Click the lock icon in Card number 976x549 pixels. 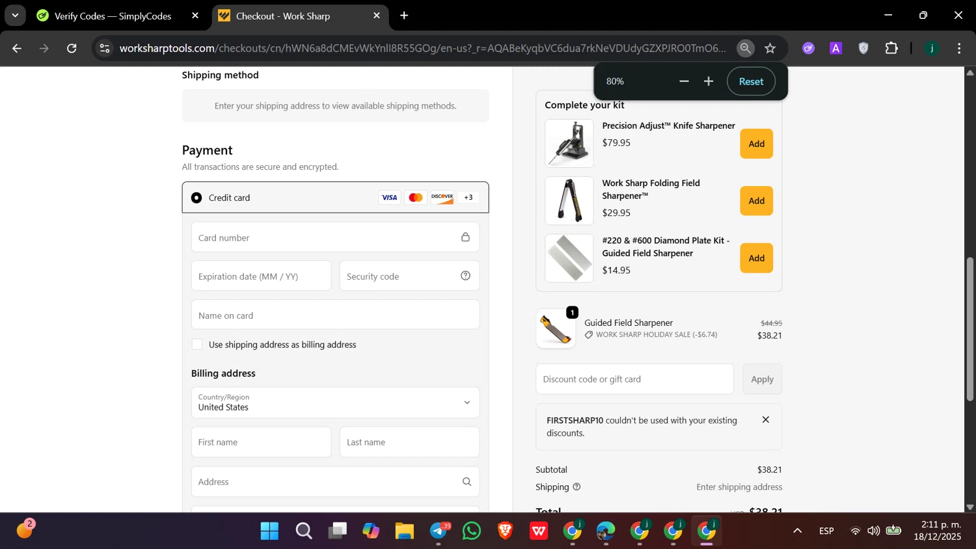tap(465, 237)
